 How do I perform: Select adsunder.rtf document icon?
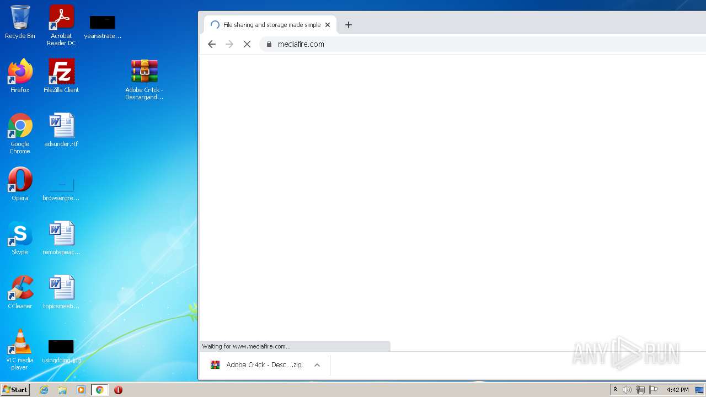61,130
